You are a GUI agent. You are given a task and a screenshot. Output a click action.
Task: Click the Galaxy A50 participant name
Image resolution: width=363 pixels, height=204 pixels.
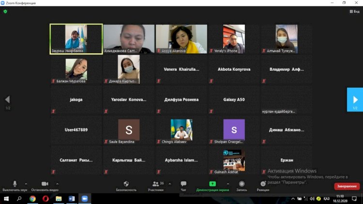click(x=234, y=99)
